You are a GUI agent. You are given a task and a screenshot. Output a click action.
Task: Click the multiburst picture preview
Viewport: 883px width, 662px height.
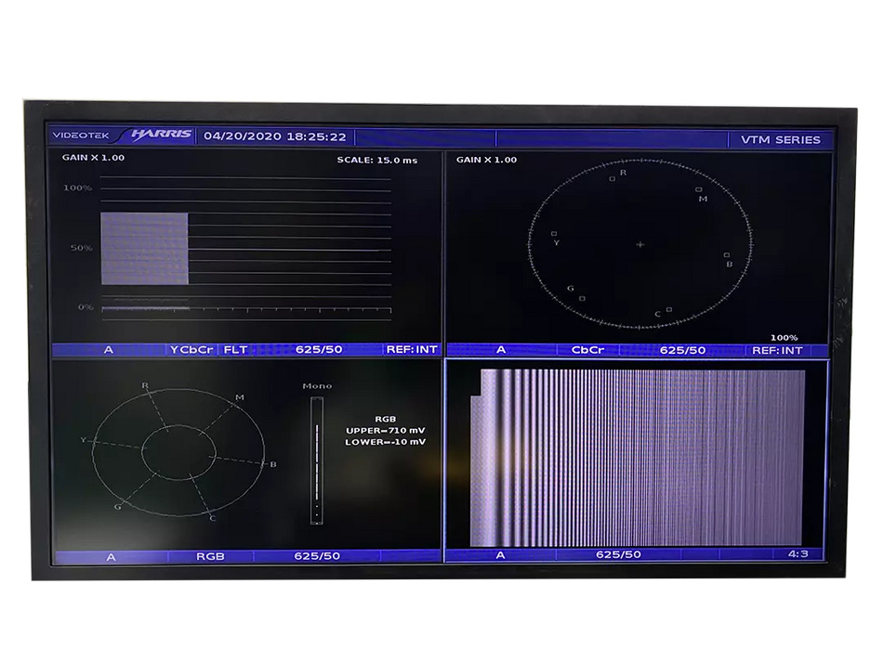[638, 458]
